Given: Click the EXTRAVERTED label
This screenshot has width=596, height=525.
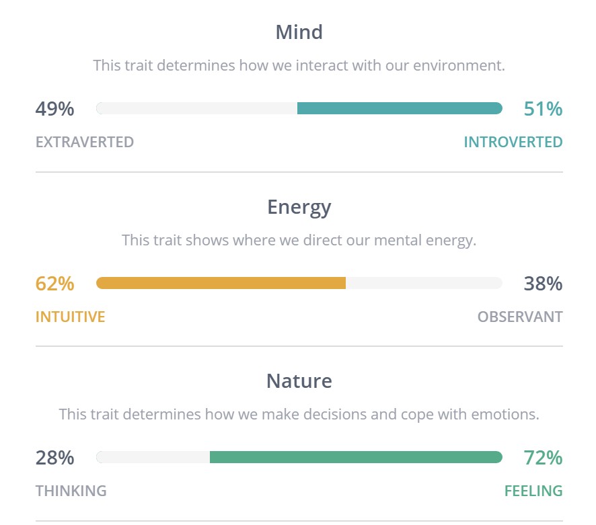Looking at the screenshot, I should pos(85,143).
